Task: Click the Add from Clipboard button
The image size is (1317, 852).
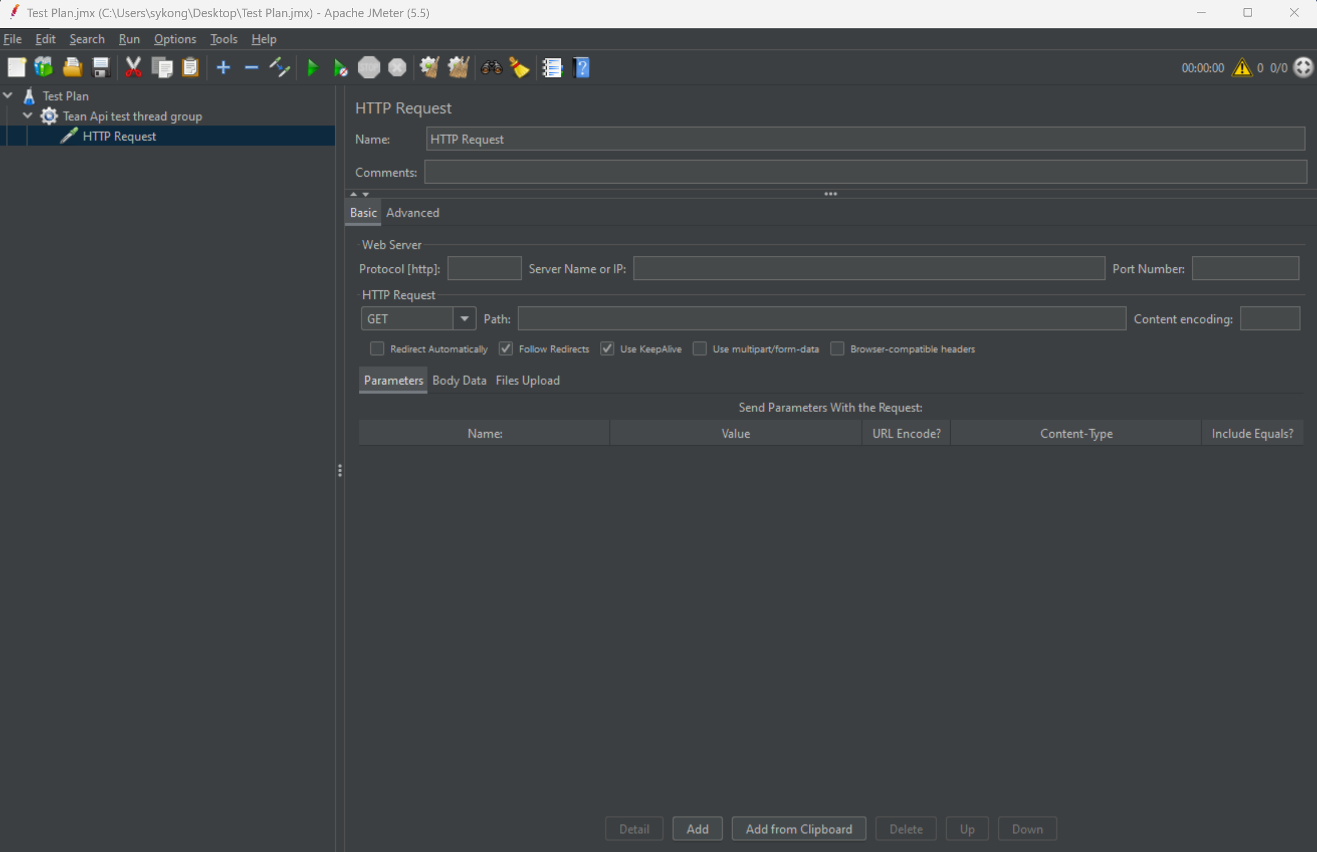Action: click(799, 828)
